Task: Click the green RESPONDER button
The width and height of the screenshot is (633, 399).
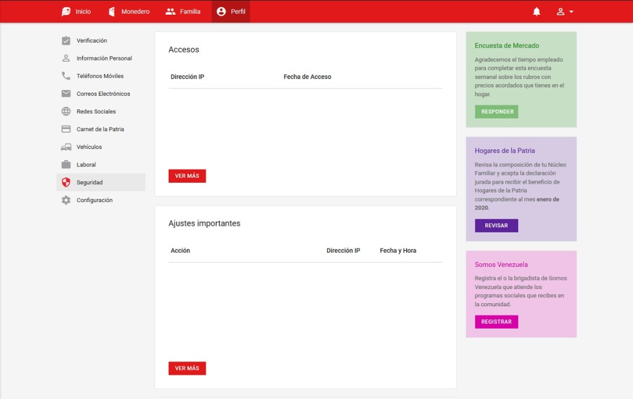Action: [496, 112]
